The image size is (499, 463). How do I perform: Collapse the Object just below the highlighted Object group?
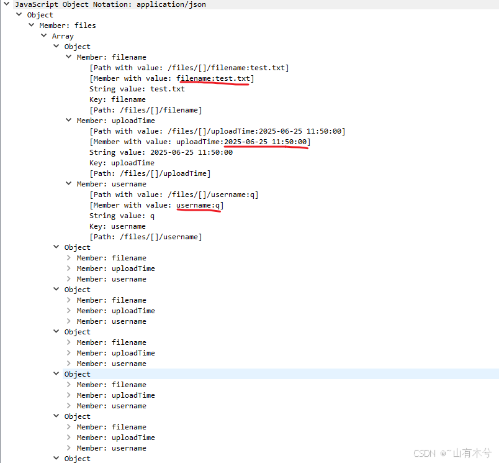[x=56, y=416]
